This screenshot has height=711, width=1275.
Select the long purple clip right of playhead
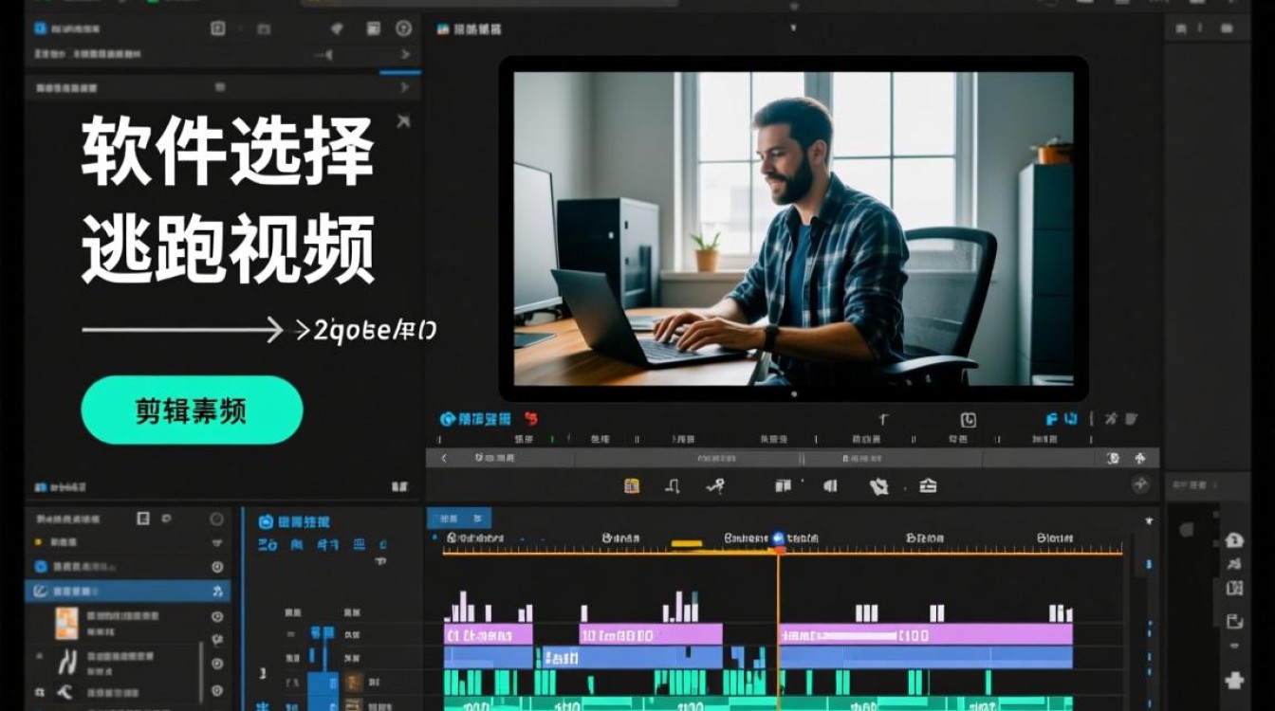(926, 634)
